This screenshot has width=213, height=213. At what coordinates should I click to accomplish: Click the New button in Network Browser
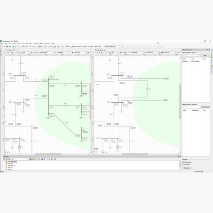[205, 55]
